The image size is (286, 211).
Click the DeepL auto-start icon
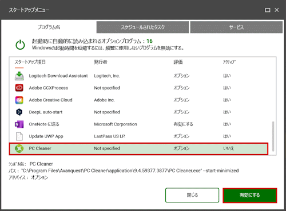(x=19, y=112)
